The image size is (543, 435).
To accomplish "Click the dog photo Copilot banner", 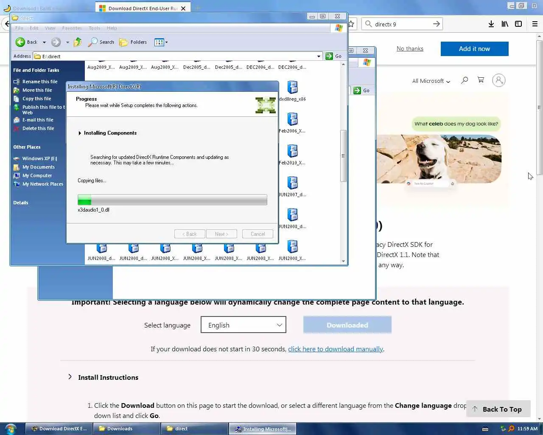I will click(439, 159).
